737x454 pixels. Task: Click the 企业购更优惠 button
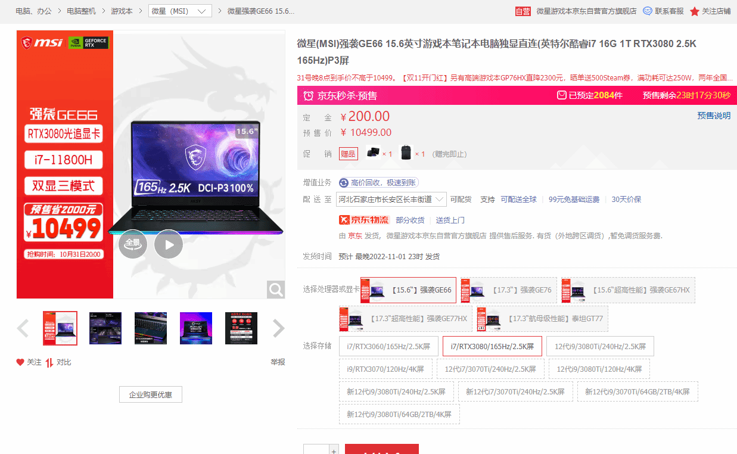click(x=151, y=394)
